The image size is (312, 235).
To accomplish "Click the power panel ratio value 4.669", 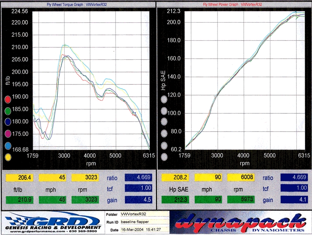I will pos(294,178).
